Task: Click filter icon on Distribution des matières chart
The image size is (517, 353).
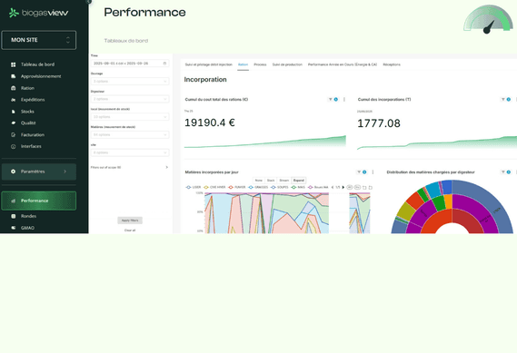Action: [503, 172]
